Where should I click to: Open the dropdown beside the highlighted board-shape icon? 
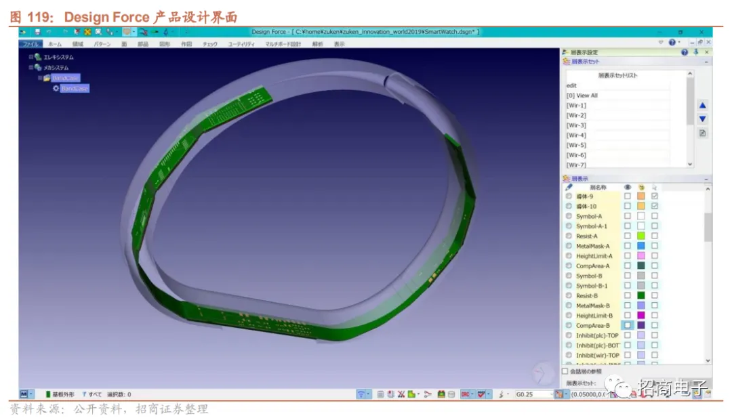[134, 32]
